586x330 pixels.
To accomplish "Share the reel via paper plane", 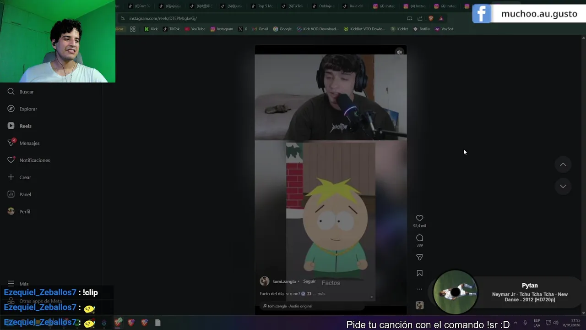I will (x=419, y=258).
